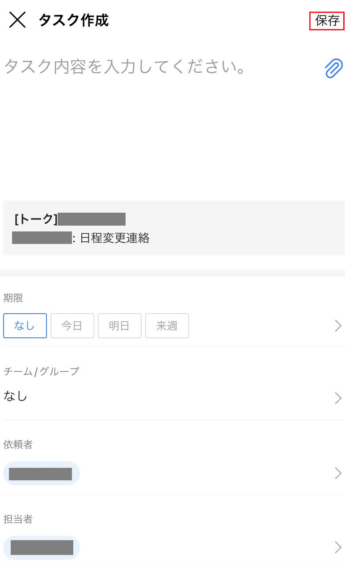Set deadline to 今日 (today)
This screenshot has width=345, height=567.
pos(72,326)
